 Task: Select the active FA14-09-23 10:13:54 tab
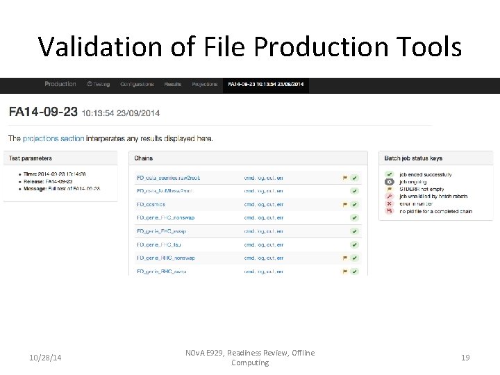click(x=265, y=84)
